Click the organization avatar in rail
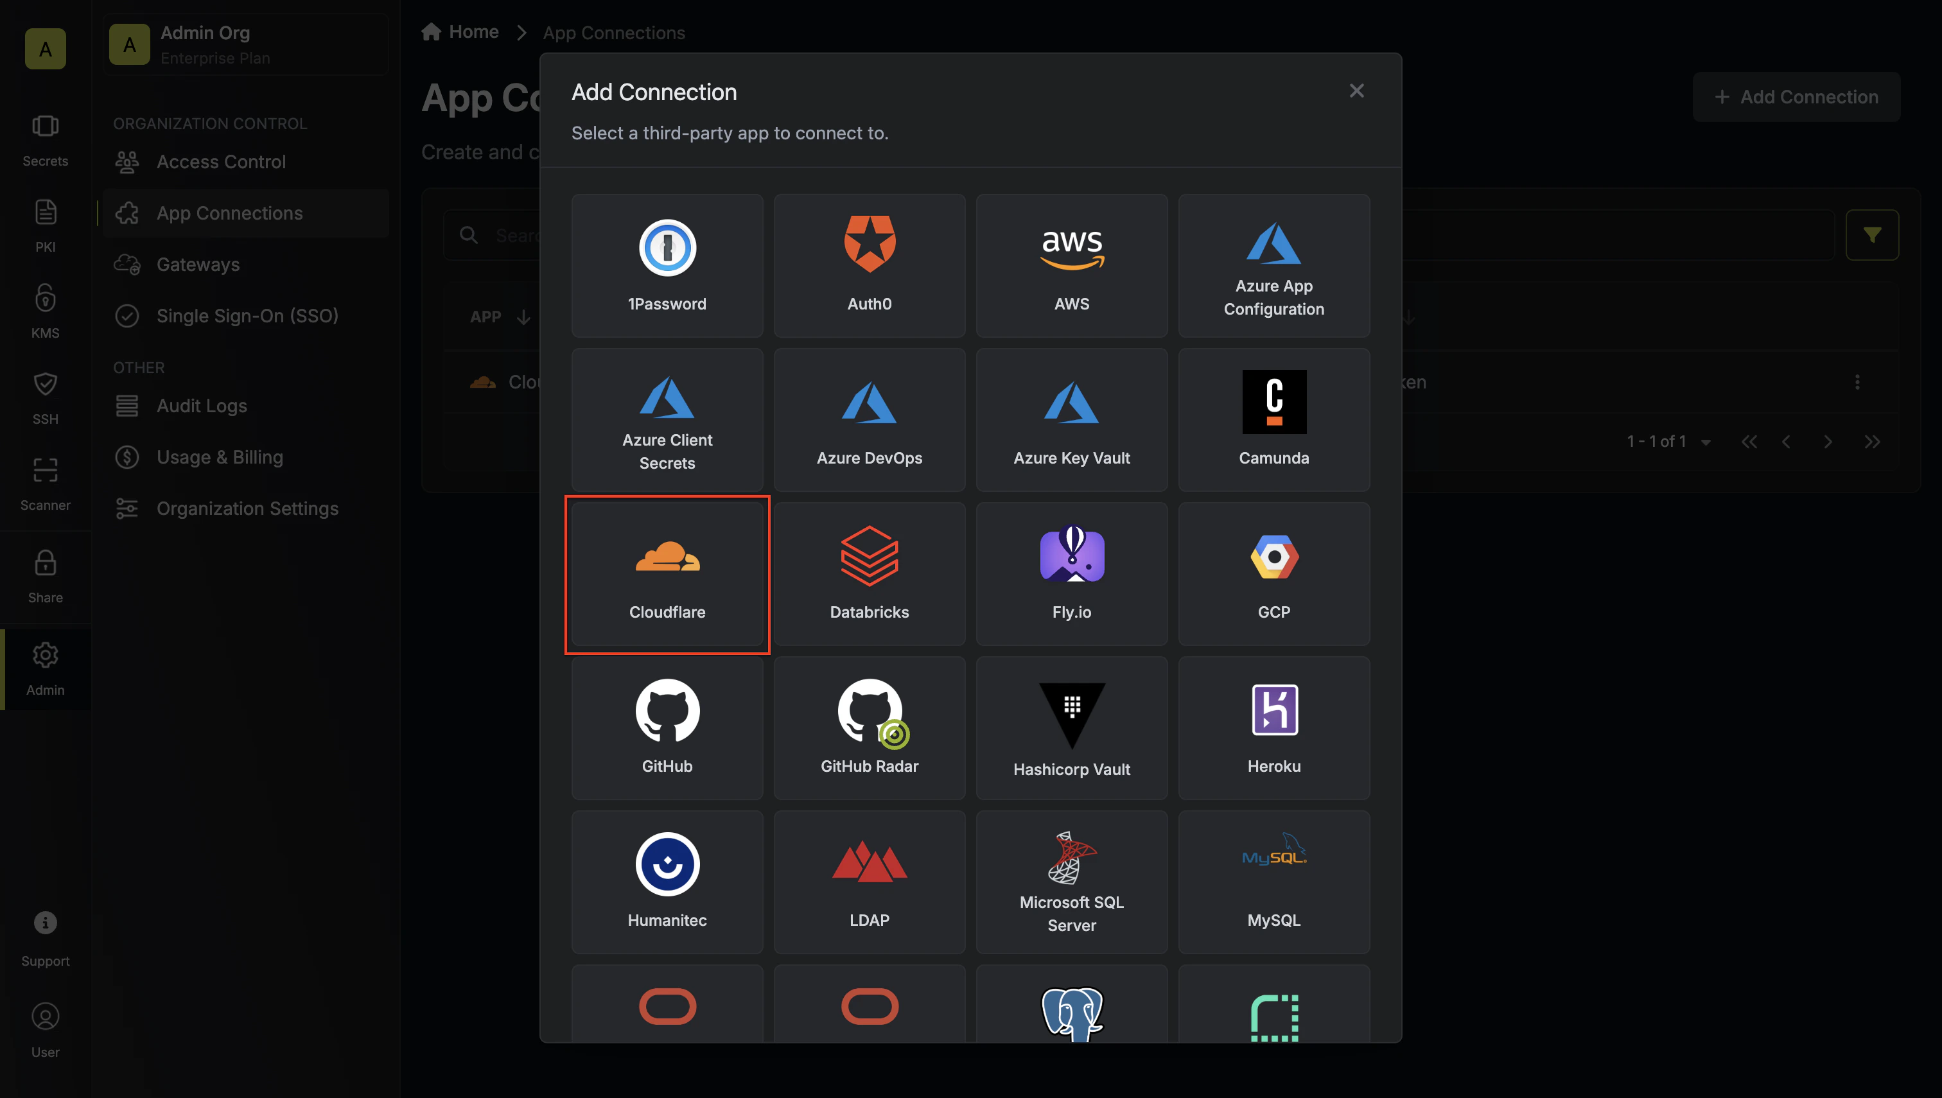Image resolution: width=1942 pixels, height=1098 pixels. 45,49
